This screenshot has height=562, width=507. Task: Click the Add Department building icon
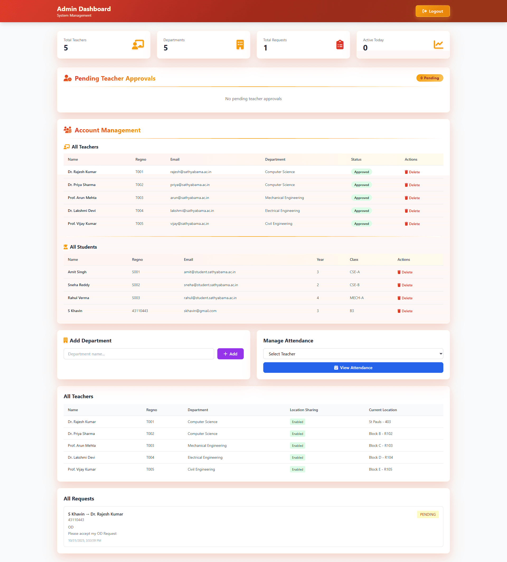(66, 340)
